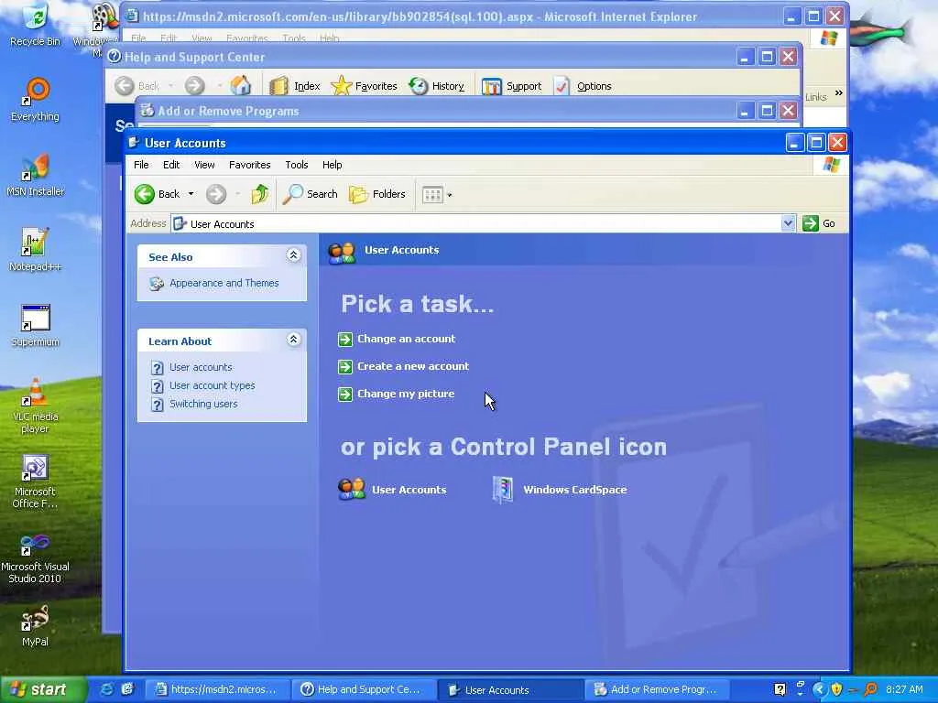Open the User Accounts Control Panel icon
The height and width of the screenshot is (703, 938).
click(392, 490)
